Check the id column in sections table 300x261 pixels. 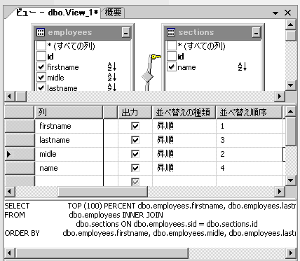coord(172,56)
